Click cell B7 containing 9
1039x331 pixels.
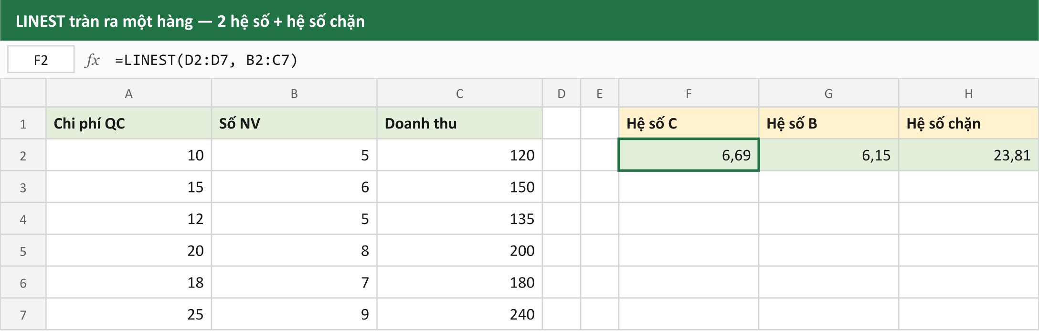(x=294, y=314)
